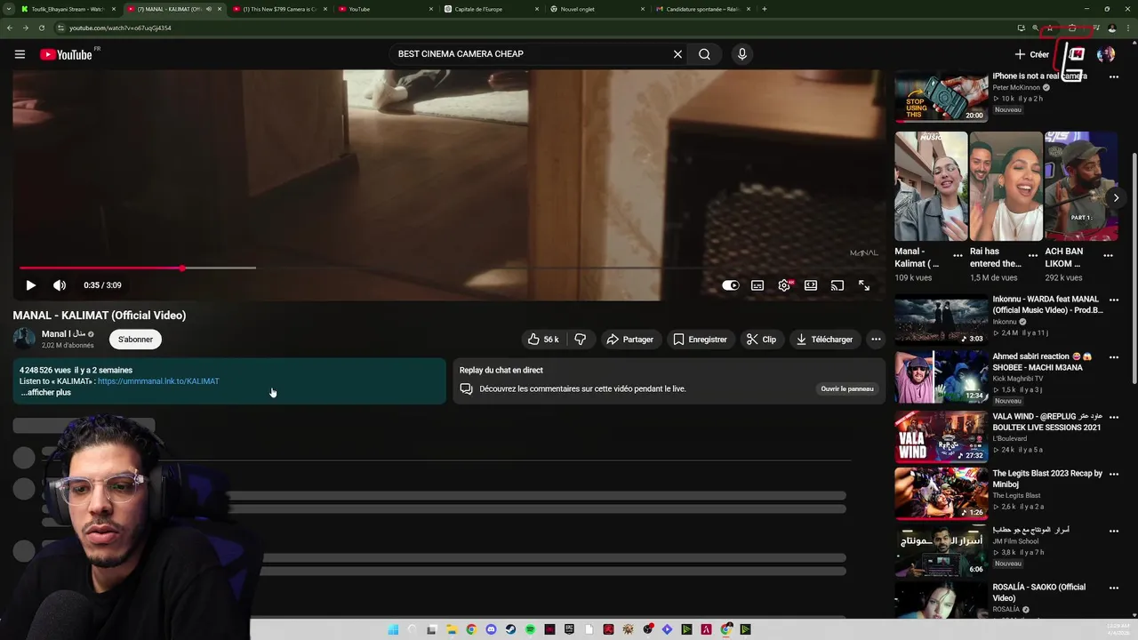Open the Peter McKinnon video thumbnail

tap(941, 96)
